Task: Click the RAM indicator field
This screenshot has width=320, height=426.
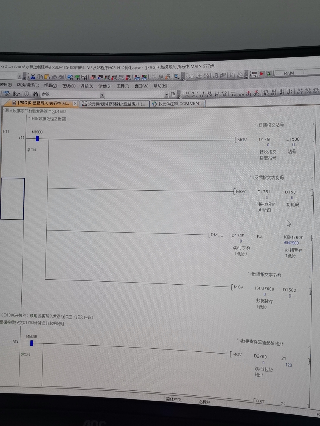Action: 289,73
